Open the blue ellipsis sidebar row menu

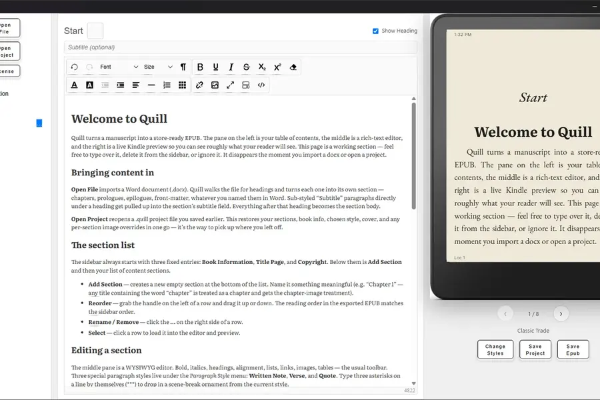click(x=39, y=123)
